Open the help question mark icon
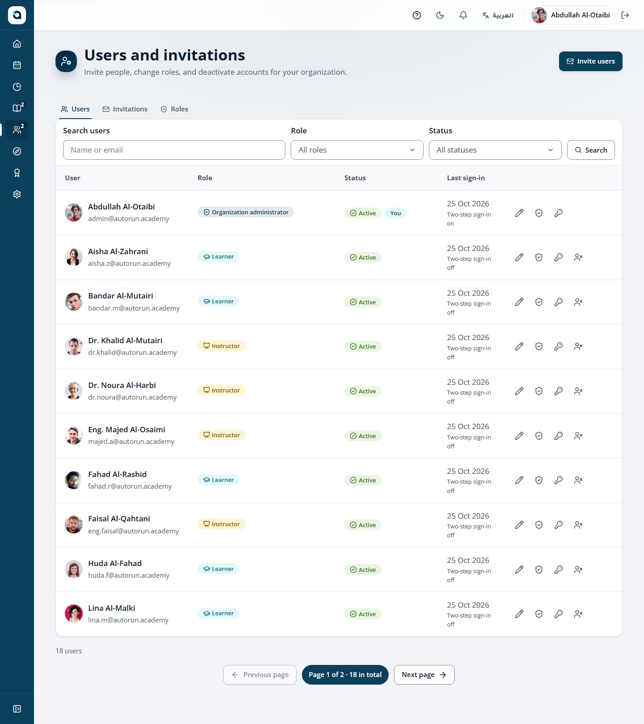This screenshot has height=724, width=644. [417, 15]
